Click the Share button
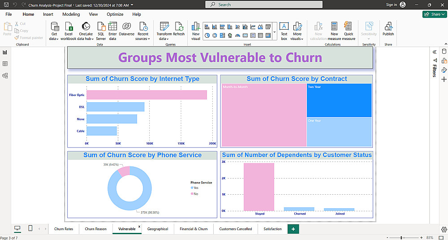This screenshot has height=240, width=448. coord(434,14)
